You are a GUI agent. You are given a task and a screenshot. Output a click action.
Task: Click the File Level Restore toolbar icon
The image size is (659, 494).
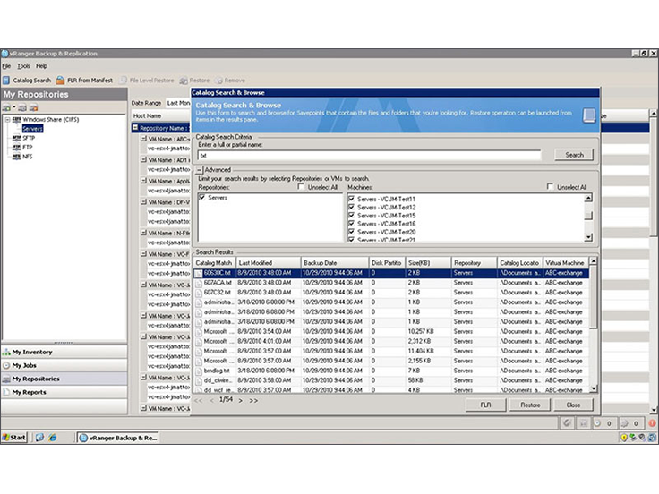[x=124, y=81]
